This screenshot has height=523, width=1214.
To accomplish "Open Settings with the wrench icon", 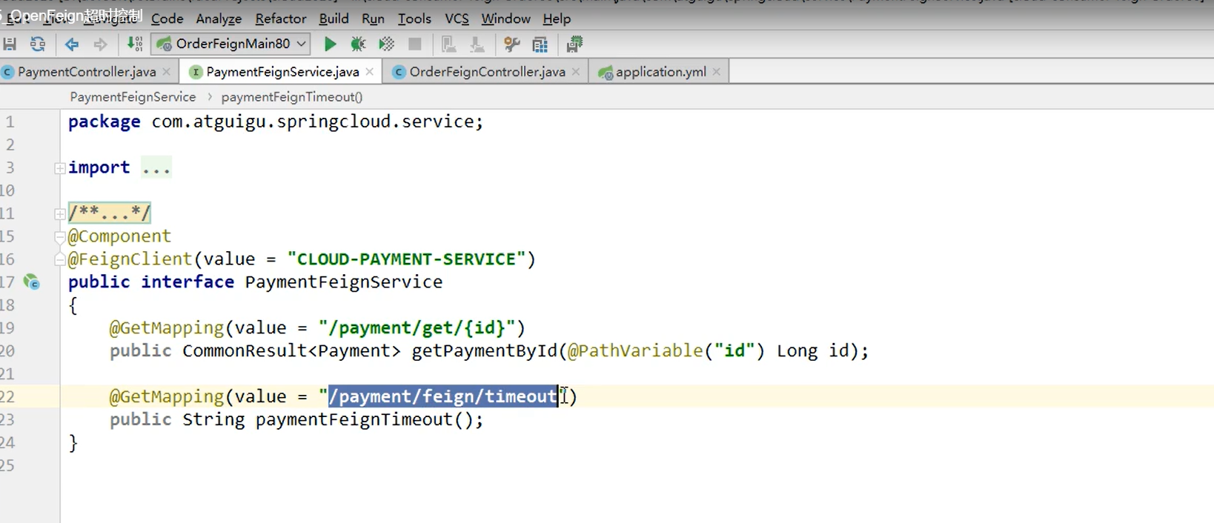I will 511,44.
